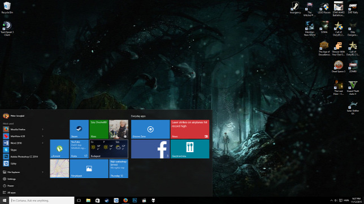Open the red News tile

[190, 129]
